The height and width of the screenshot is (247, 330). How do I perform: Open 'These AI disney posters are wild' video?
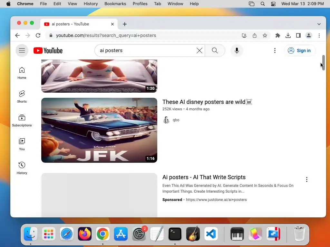pyautogui.click(x=207, y=102)
